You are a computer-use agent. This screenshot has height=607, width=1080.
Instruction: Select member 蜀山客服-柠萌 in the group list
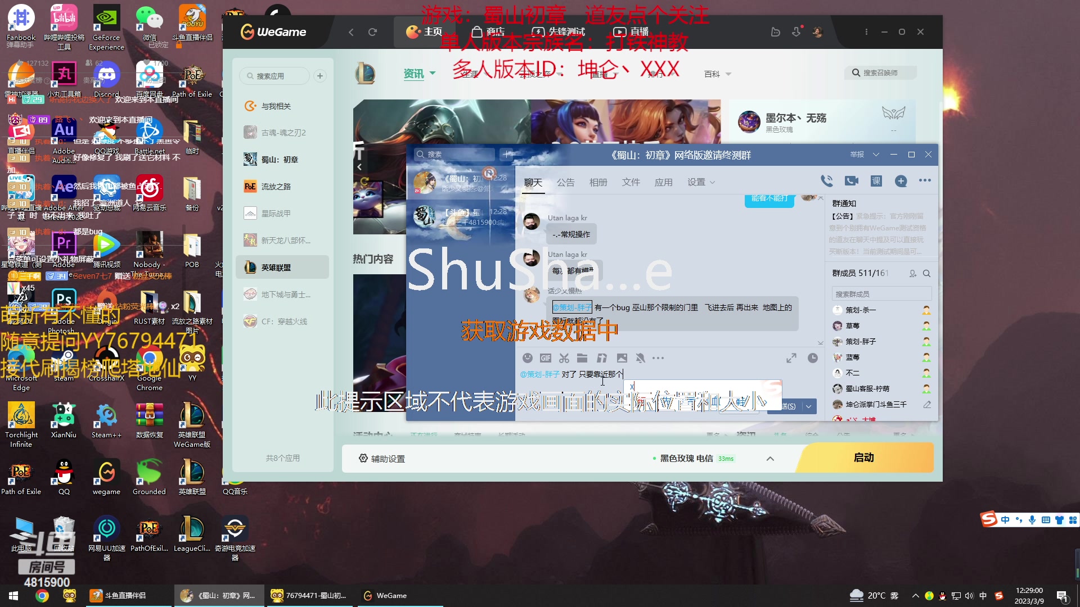[881, 388]
